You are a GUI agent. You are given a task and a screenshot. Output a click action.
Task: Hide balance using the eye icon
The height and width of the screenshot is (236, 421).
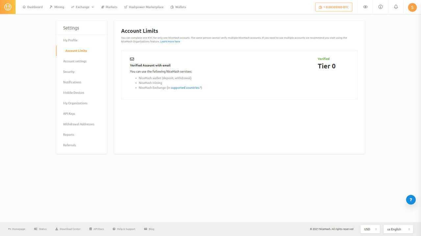tap(365, 7)
